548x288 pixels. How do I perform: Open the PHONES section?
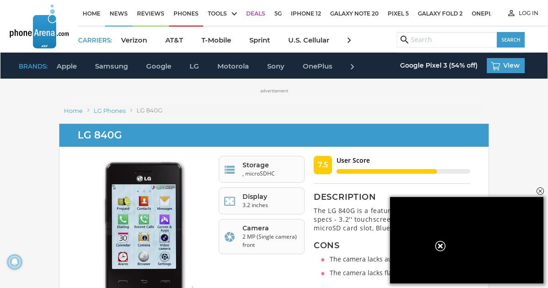(186, 13)
